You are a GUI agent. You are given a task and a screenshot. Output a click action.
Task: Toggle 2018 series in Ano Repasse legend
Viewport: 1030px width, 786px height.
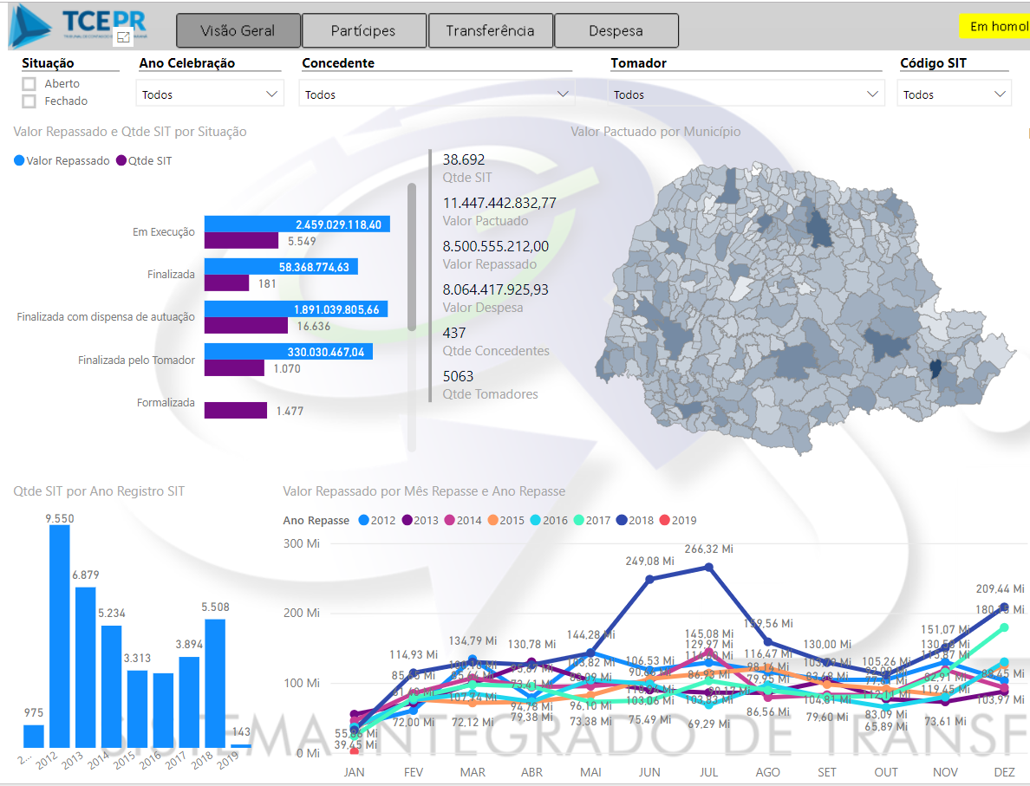coord(636,520)
